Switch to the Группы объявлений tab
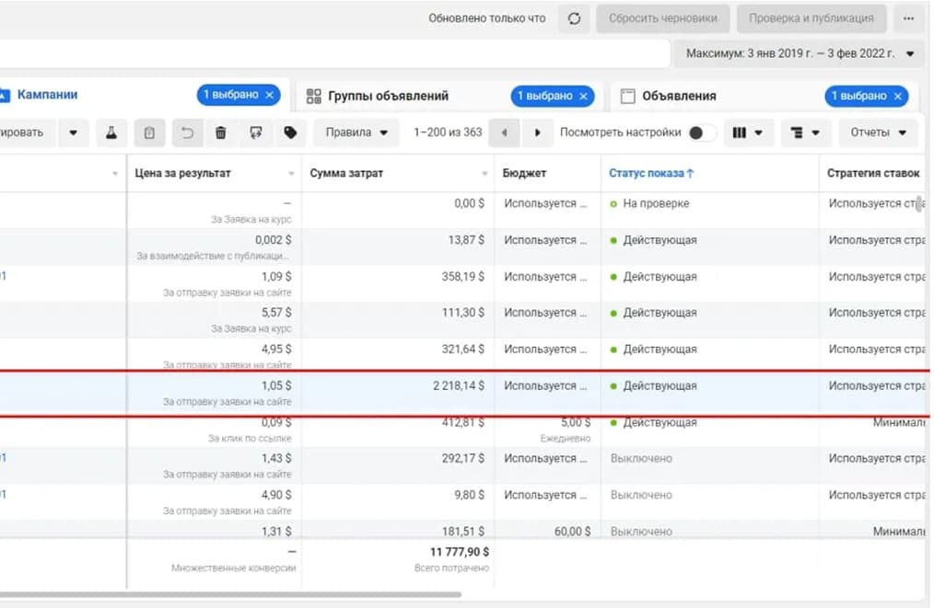Image resolution: width=934 pixels, height=608 pixels. tap(390, 96)
